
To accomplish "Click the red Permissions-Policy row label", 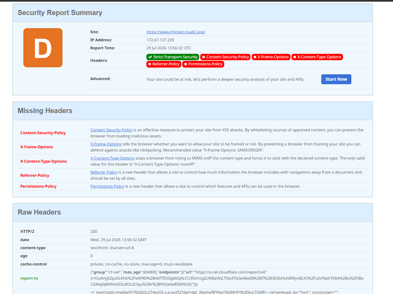I will (x=38, y=186).
